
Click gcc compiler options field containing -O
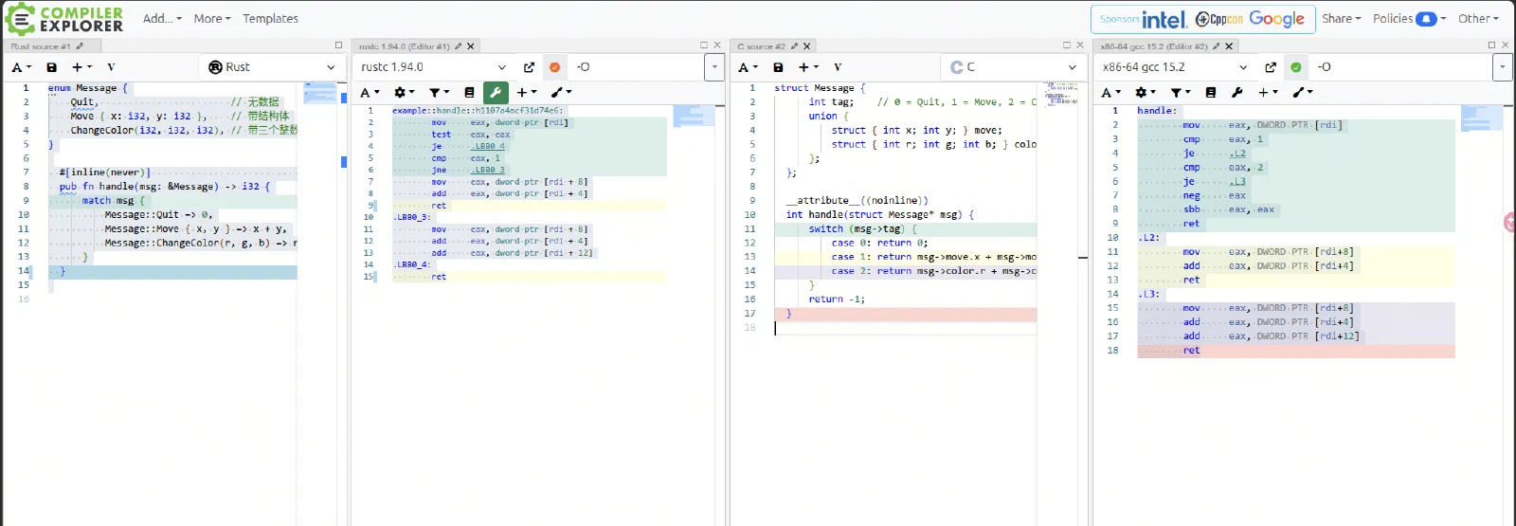click(x=1401, y=67)
